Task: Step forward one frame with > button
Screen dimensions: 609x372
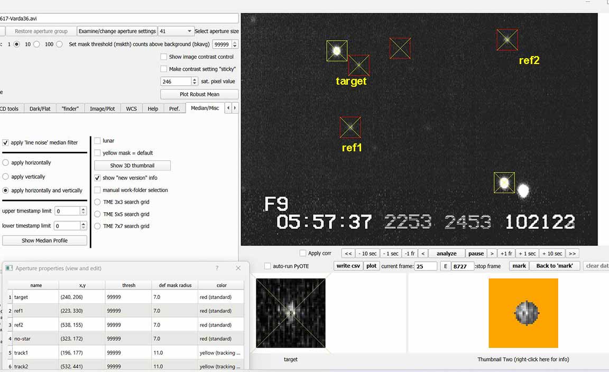Action: [x=492, y=253]
